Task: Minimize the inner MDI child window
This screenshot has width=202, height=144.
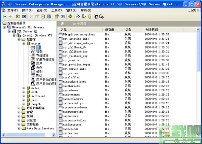Action: [x=189, y=10]
